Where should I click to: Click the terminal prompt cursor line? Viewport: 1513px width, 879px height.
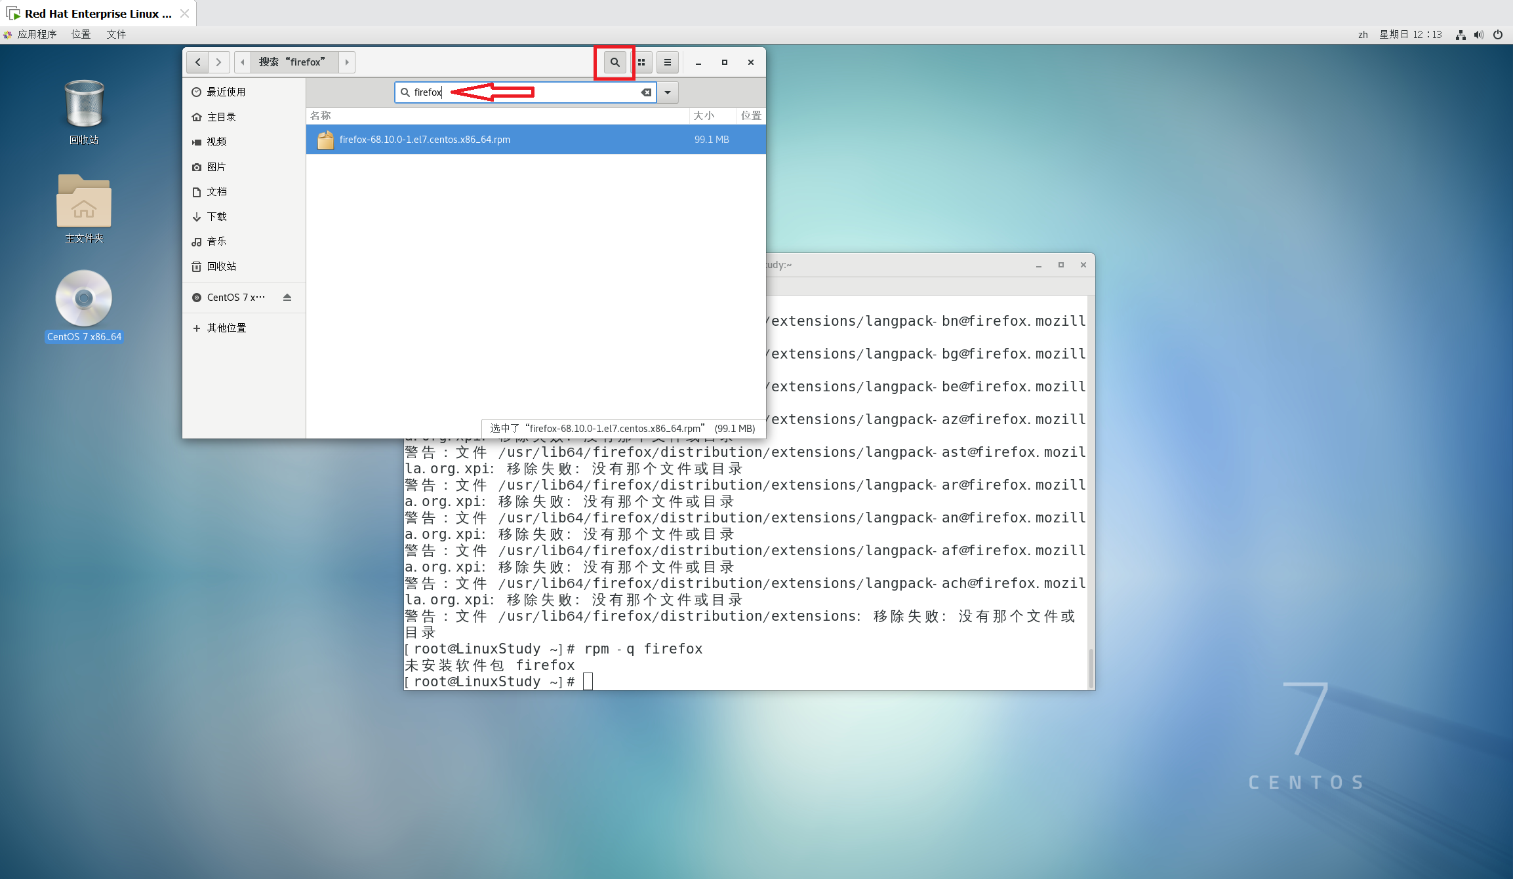(498, 682)
